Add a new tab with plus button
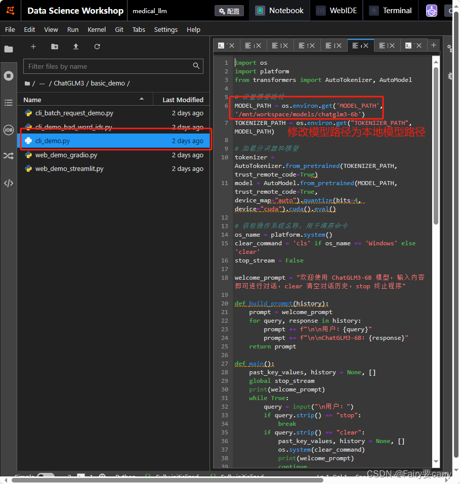The image size is (460, 484). click(434, 46)
